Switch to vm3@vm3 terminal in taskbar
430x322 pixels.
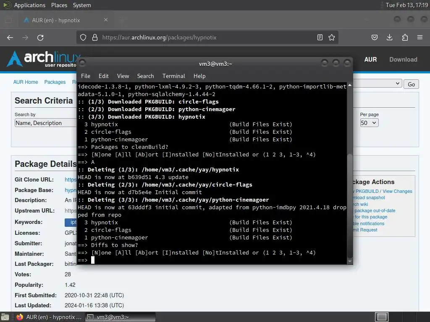click(x=121, y=317)
